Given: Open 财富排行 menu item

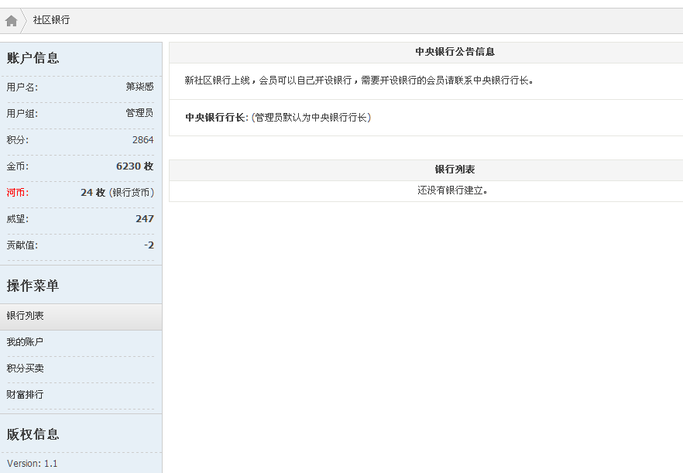Looking at the screenshot, I should click(25, 395).
